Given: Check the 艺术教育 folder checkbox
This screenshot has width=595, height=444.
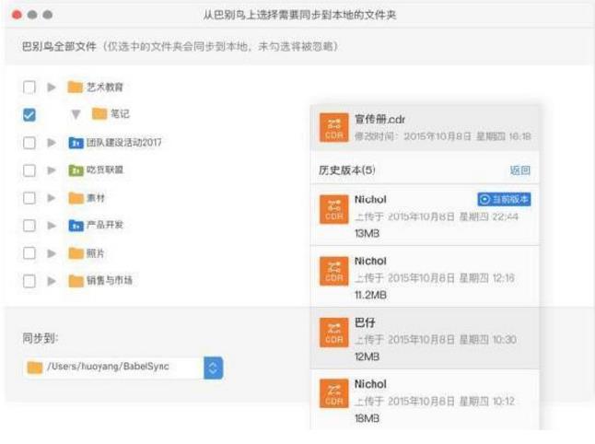Looking at the screenshot, I should pyautogui.click(x=29, y=88).
